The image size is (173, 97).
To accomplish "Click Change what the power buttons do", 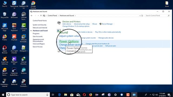I will point(97,44).
